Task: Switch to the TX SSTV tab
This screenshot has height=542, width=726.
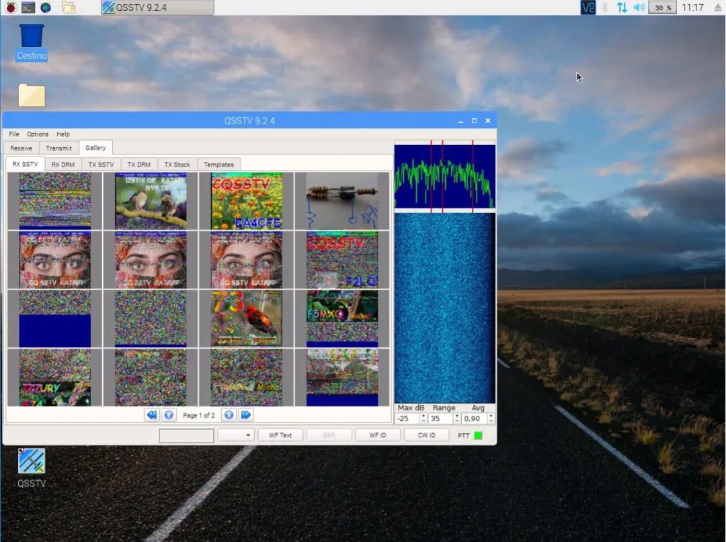Action: tap(101, 164)
